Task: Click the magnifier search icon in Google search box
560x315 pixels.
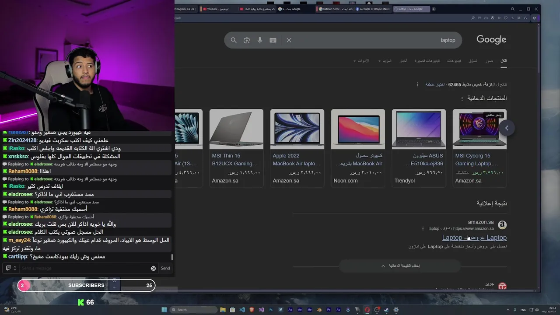Action: 234,40
